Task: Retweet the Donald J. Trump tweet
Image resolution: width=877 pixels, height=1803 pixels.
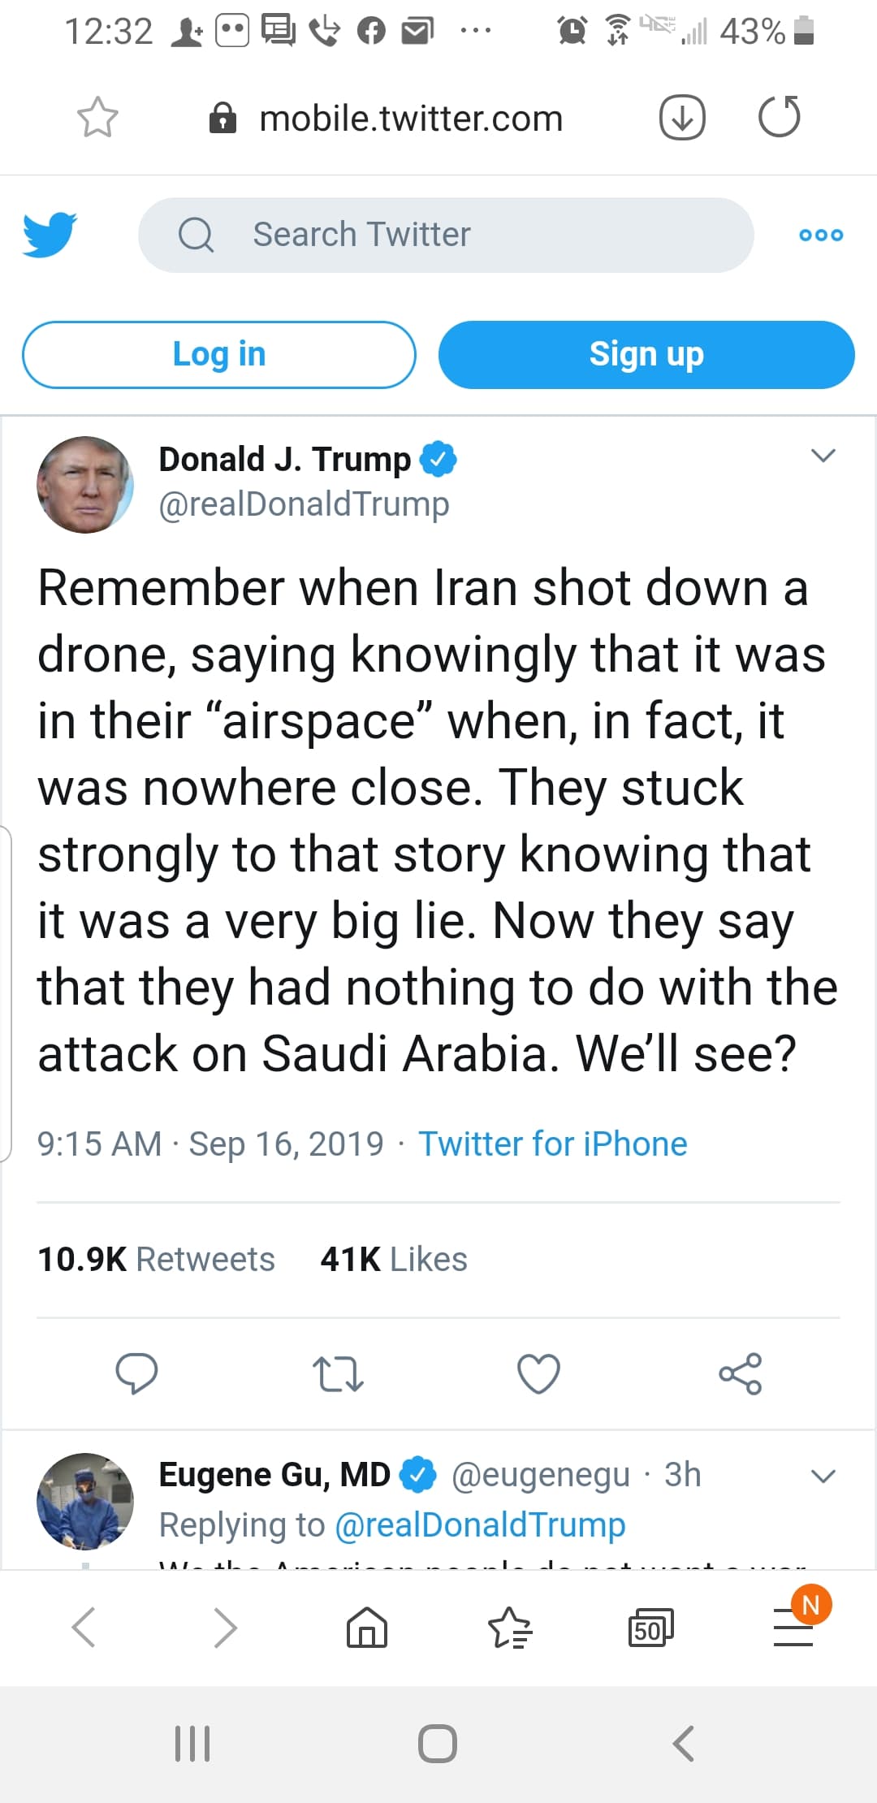Action: pos(338,1373)
